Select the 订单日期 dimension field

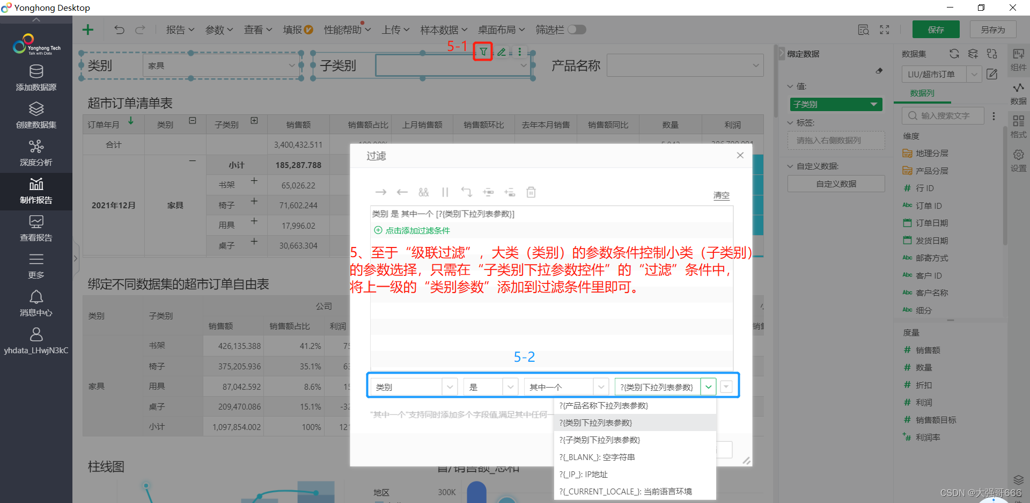tap(932, 223)
